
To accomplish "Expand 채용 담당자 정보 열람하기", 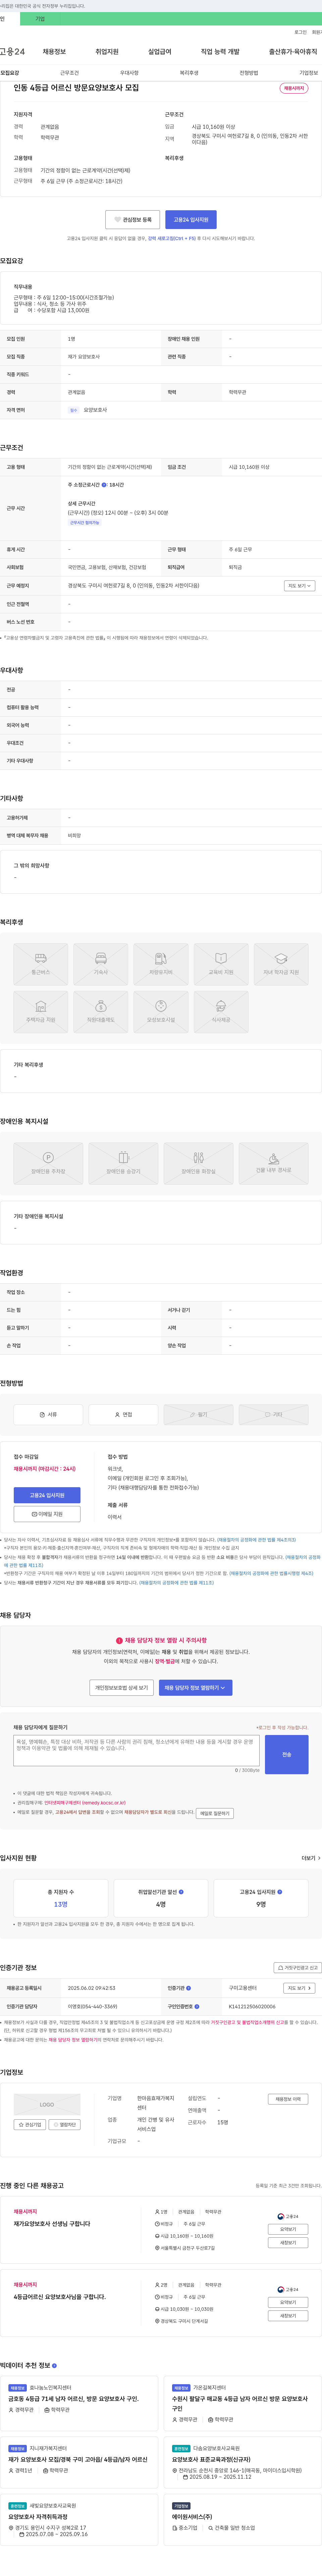I will pyautogui.click(x=196, y=1688).
